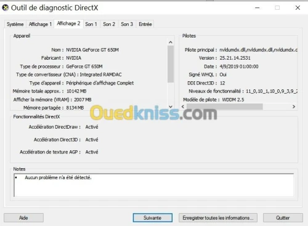Image resolution: width=308 pixels, height=226 pixels.
Task: Click Appareil list scroll down arrow
Action: point(171,107)
